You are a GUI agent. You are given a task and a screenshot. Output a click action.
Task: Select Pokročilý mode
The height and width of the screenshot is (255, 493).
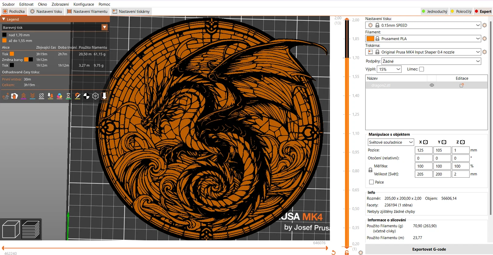[461, 11]
